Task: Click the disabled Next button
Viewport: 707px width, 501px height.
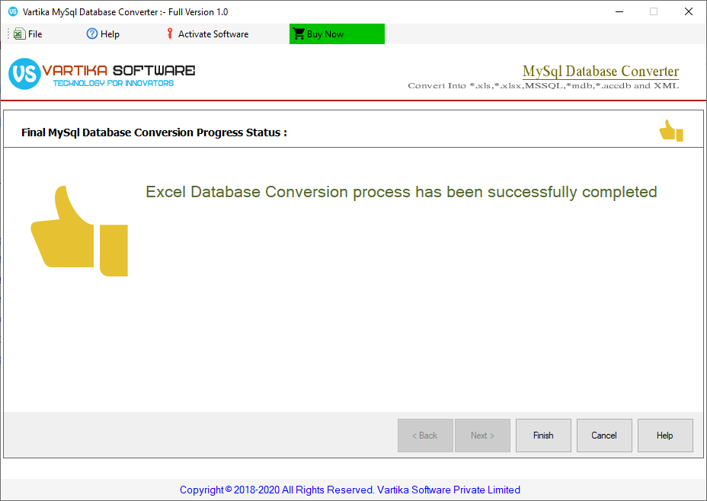Action: (482, 436)
